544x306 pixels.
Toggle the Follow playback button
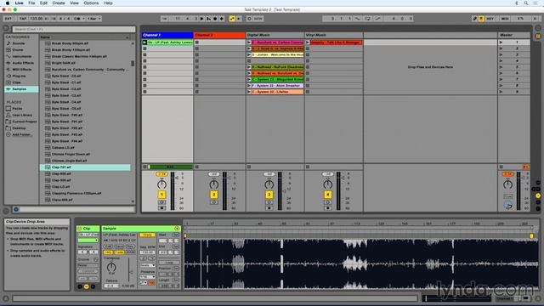pyautogui.click(x=164, y=19)
